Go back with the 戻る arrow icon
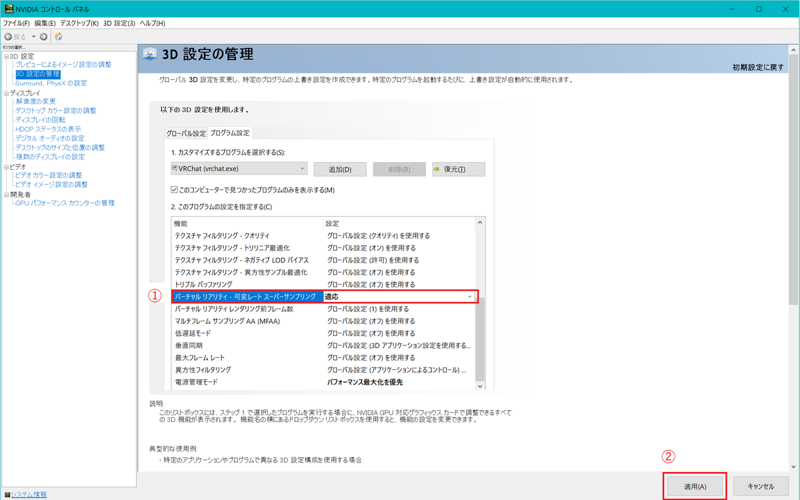Image resolution: width=800 pixels, height=500 pixels. tap(8, 37)
